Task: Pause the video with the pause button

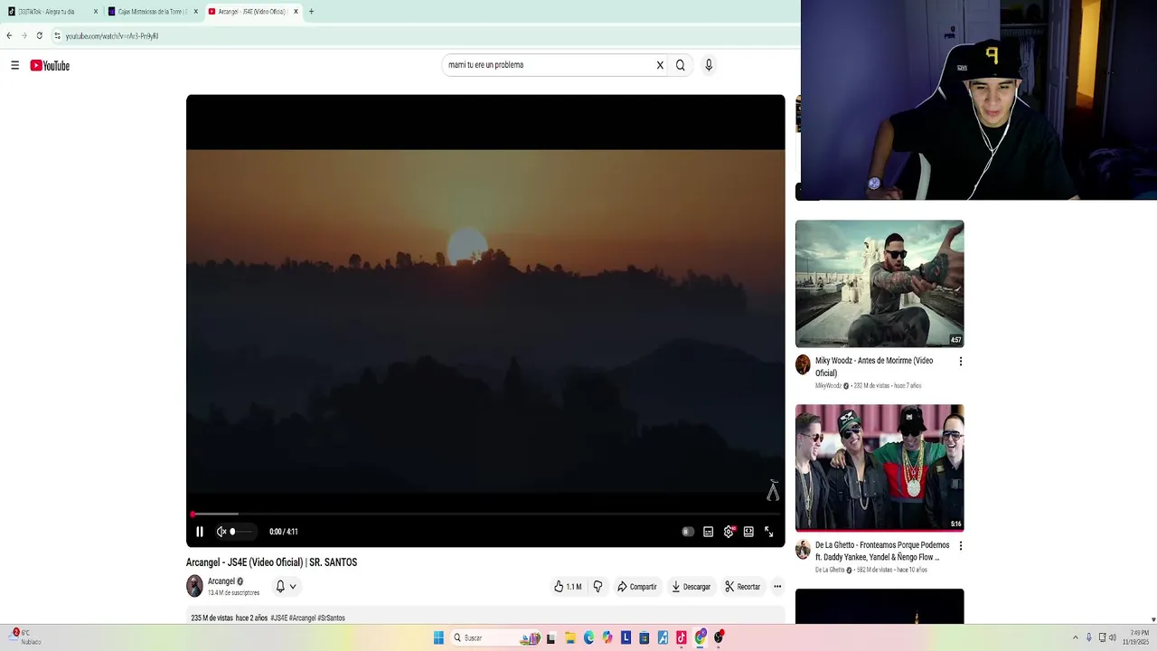Action: tap(200, 532)
